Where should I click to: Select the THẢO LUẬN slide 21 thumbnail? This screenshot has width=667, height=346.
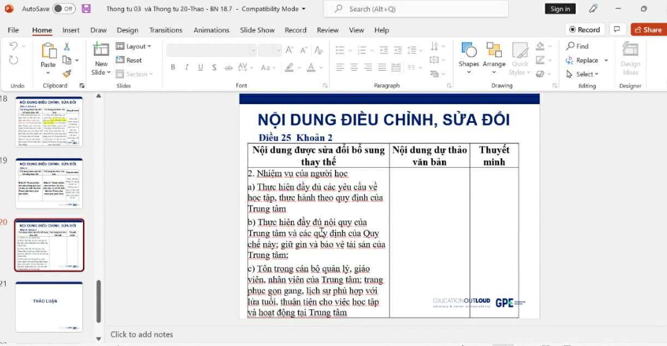pos(49,306)
